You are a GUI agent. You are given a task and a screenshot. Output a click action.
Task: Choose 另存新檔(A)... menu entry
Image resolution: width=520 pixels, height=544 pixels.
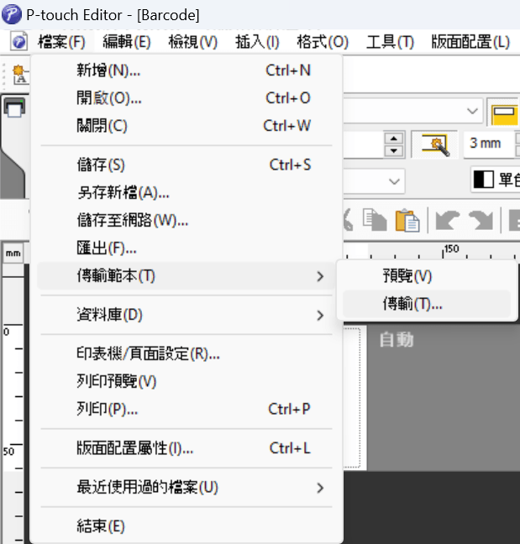coord(186,192)
